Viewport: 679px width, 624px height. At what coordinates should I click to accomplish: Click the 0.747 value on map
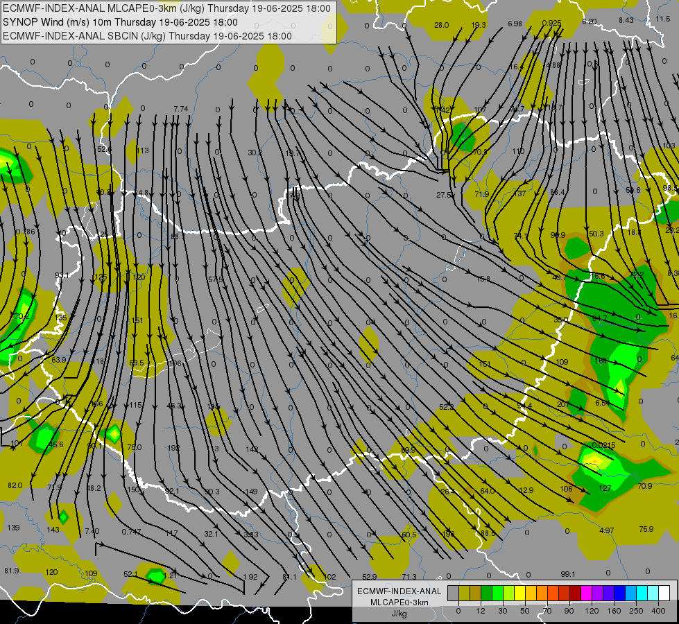click(131, 532)
